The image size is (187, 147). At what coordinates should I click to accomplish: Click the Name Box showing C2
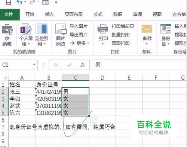pyautogui.click(x=19, y=65)
